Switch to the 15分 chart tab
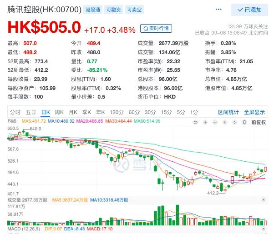Viewport: 279px width, 234px height. (x=166, y=112)
